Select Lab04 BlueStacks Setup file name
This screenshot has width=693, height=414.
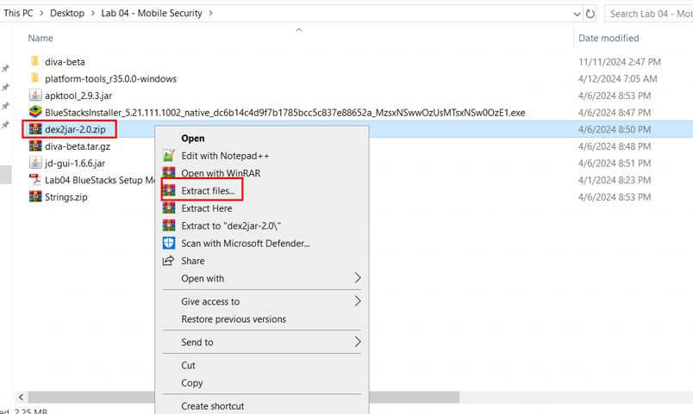(99, 180)
